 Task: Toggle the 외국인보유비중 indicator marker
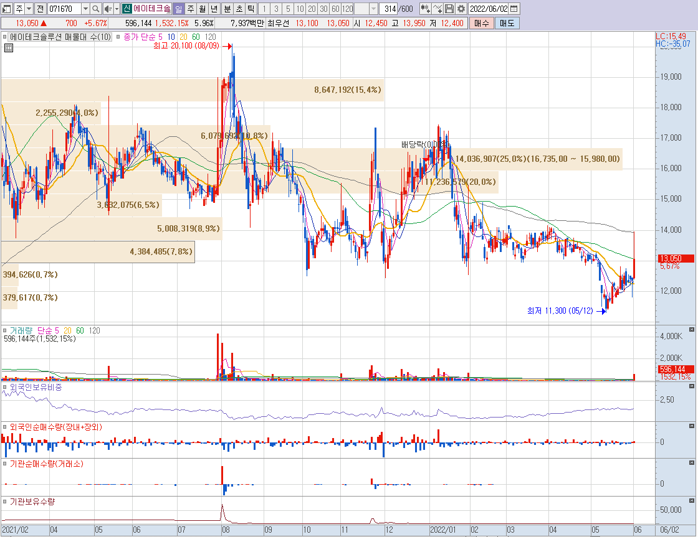[x=5, y=387]
